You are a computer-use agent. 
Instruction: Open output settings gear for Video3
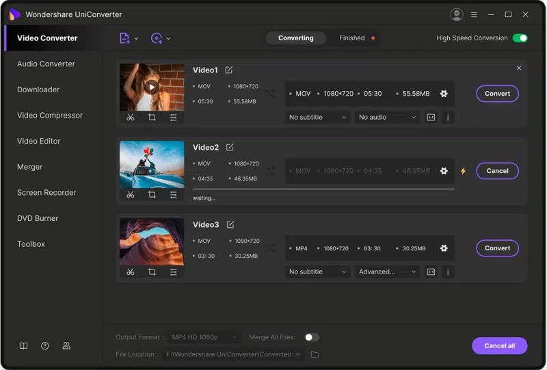pos(444,248)
